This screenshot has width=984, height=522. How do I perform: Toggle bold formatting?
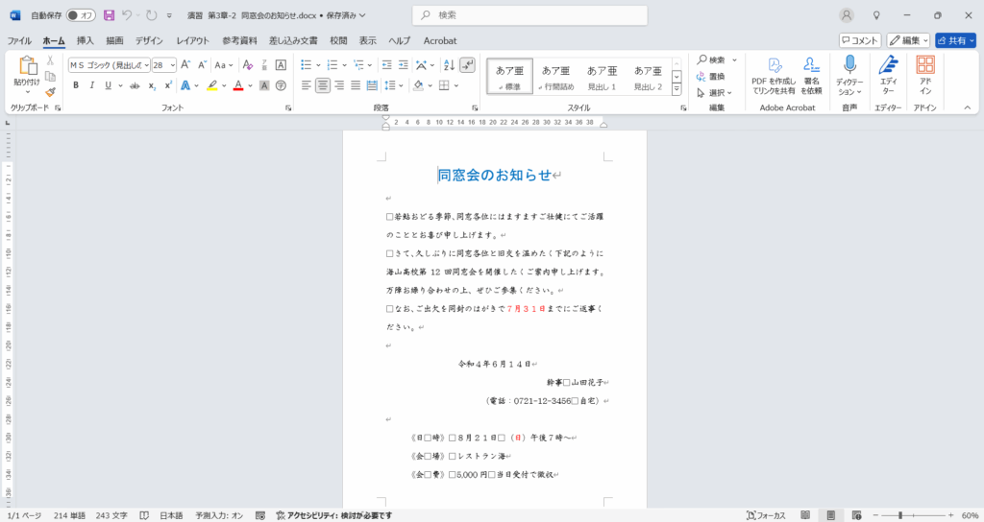pyautogui.click(x=76, y=85)
